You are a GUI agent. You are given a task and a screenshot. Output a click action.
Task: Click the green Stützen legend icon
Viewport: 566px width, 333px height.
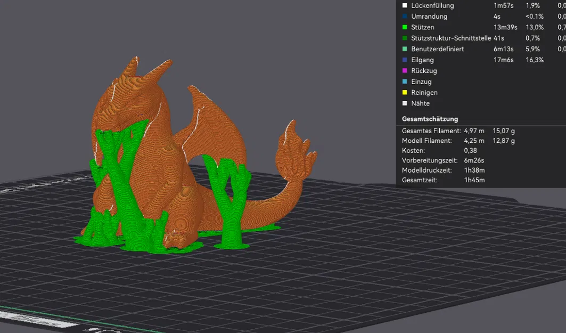click(x=405, y=27)
